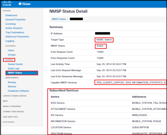The width and height of the screenshot is (167, 135).
Task: Click the 'RSSI Service' row
Action: 108,103
